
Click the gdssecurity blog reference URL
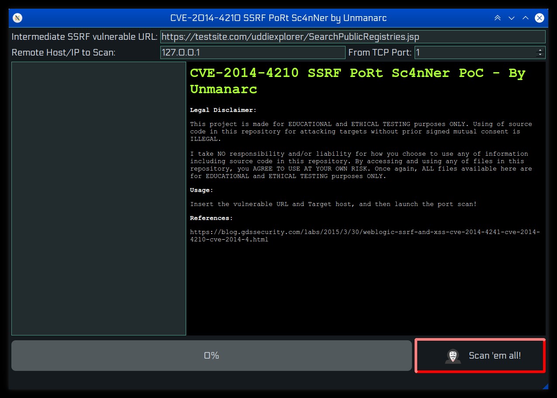(x=365, y=236)
